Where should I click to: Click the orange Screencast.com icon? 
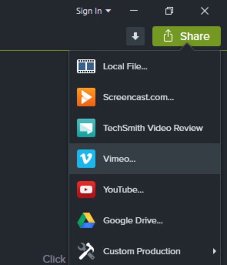click(x=86, y=97)
